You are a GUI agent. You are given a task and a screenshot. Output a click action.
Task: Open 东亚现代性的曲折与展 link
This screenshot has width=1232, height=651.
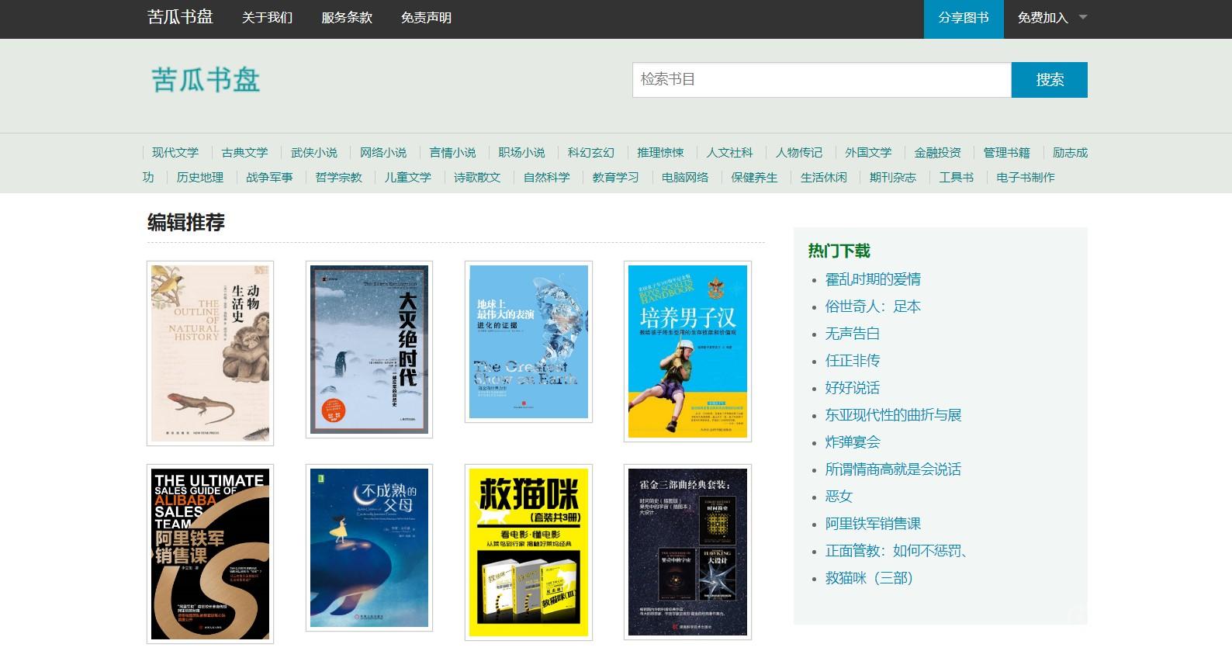tap(893, 415)
